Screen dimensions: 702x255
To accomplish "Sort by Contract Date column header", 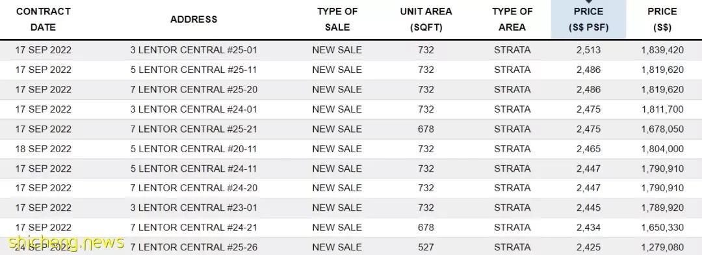I will (x=43, y=20).
